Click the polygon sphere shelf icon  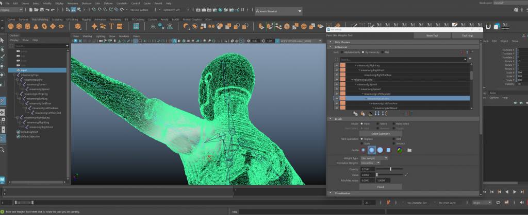click(11, 26)
